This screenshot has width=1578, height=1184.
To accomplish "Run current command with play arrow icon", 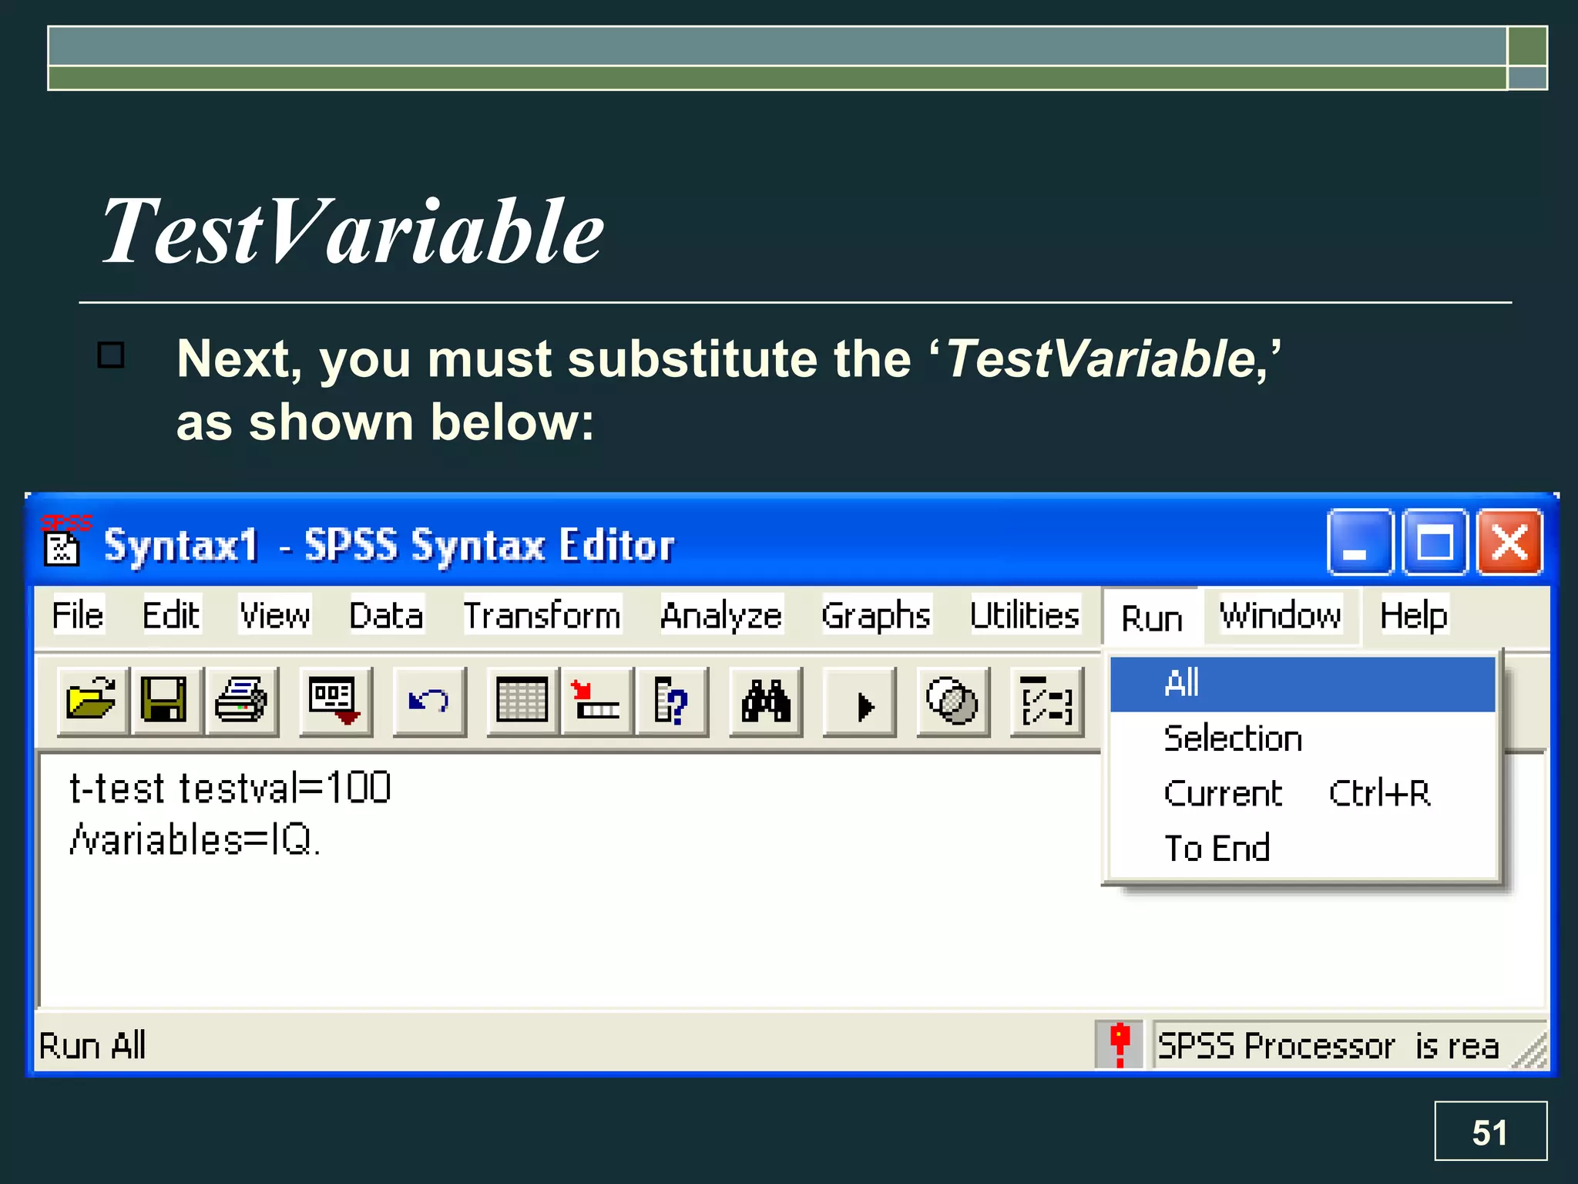I will tap(859, 701).
